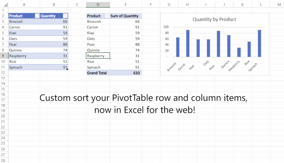Open the Product filter dropdown in table header

coord(37,16)
